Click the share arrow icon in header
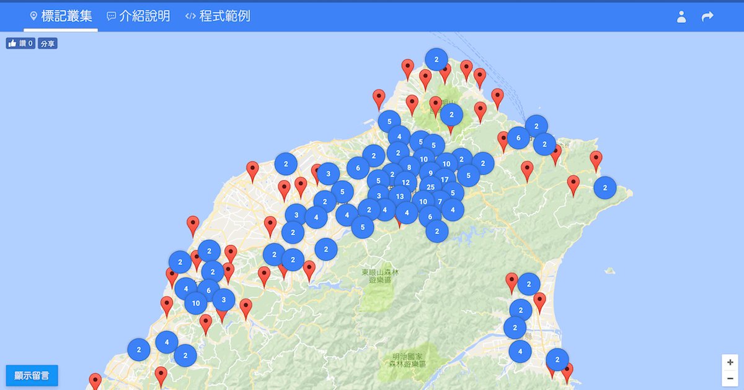This screenshot has width=744, height=390. tap(707, 17)
